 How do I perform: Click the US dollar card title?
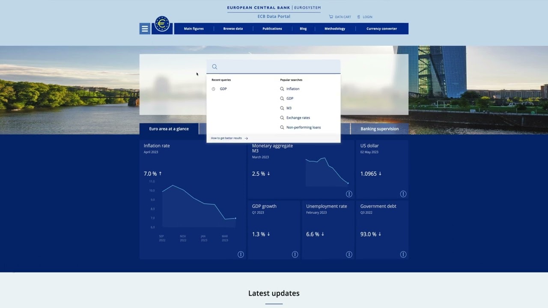click(369, 146)
